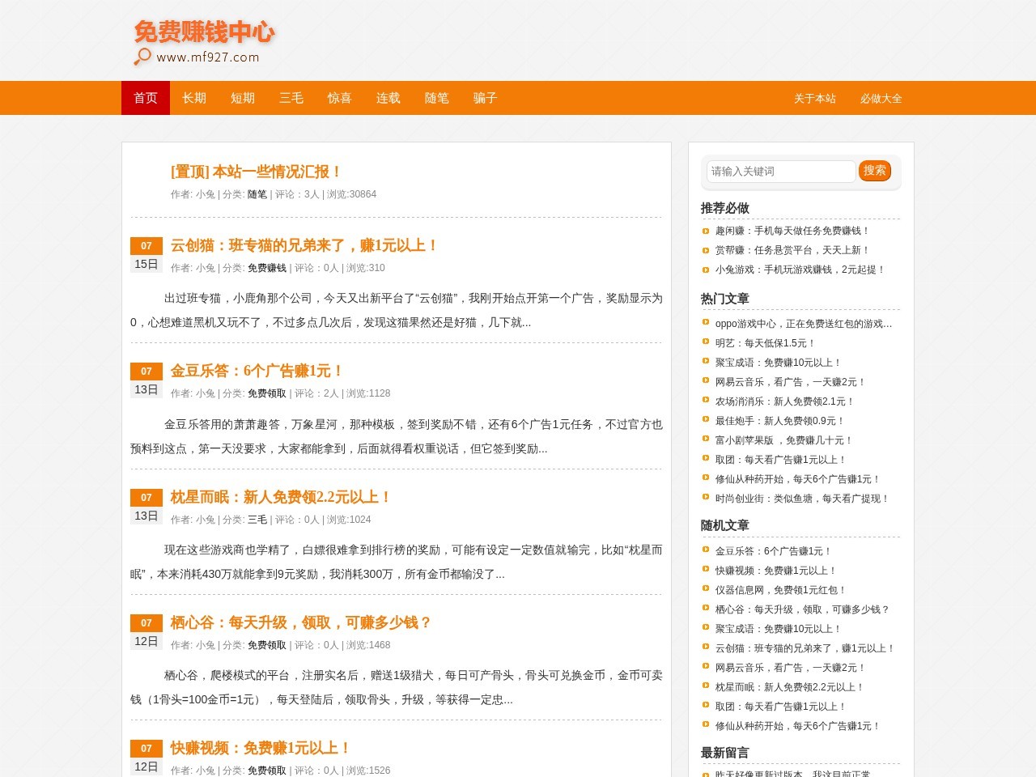Open article 枕星而眠：新人免费领2.2元以上 in main list
1036x777 pixels.
click(x=281, y=497)
